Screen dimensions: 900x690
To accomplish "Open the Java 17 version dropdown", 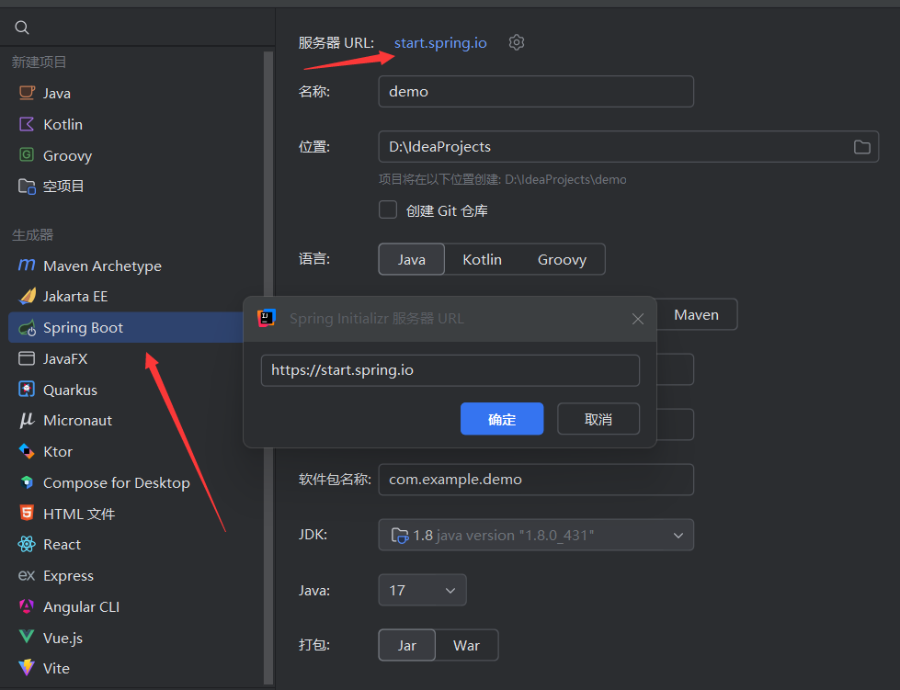I will 422,590.
